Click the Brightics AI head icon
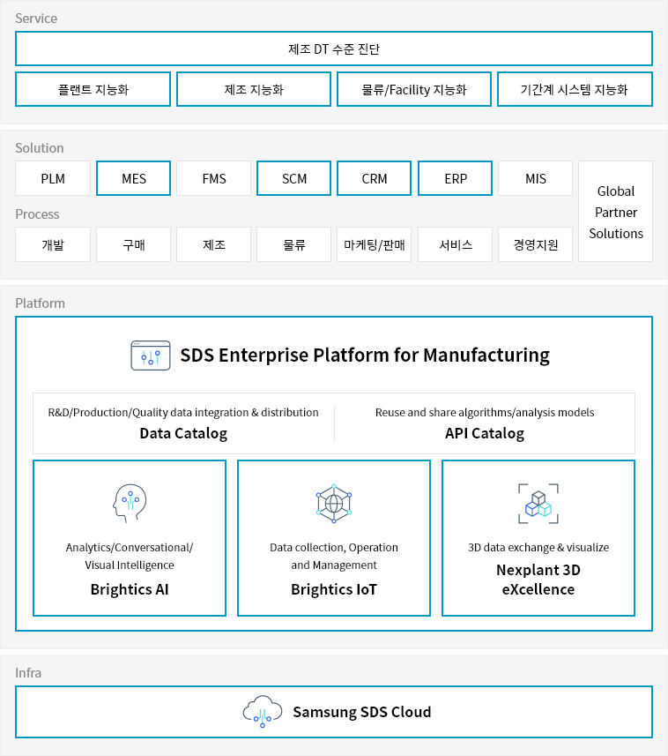Image resolution: width=668 pixels, height=756 pixels. coord(130,503)
